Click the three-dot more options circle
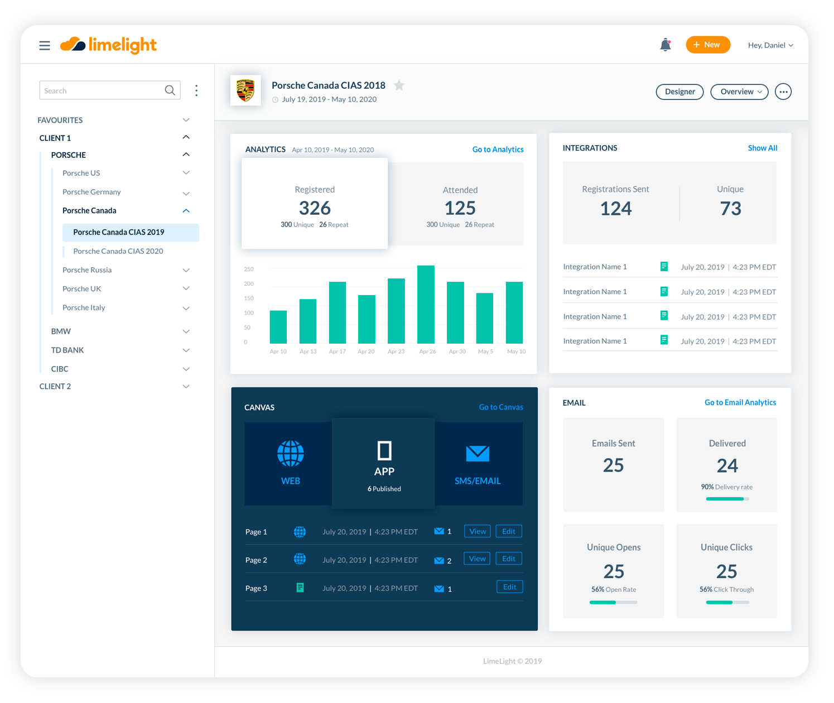This screenshot has width=834, height=703. click(783, 92)
